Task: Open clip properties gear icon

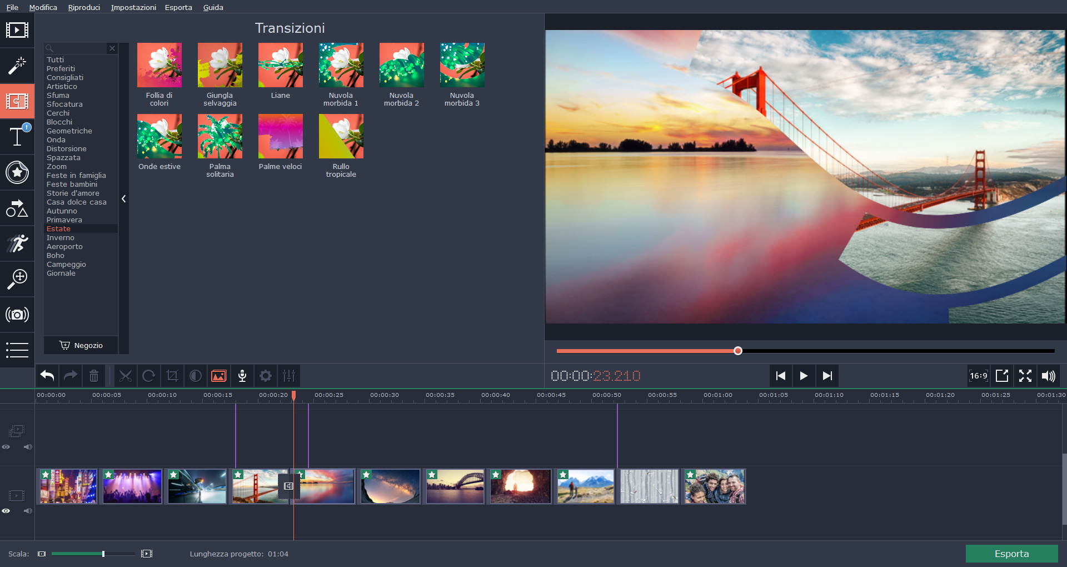Action: tap(266, 376)
